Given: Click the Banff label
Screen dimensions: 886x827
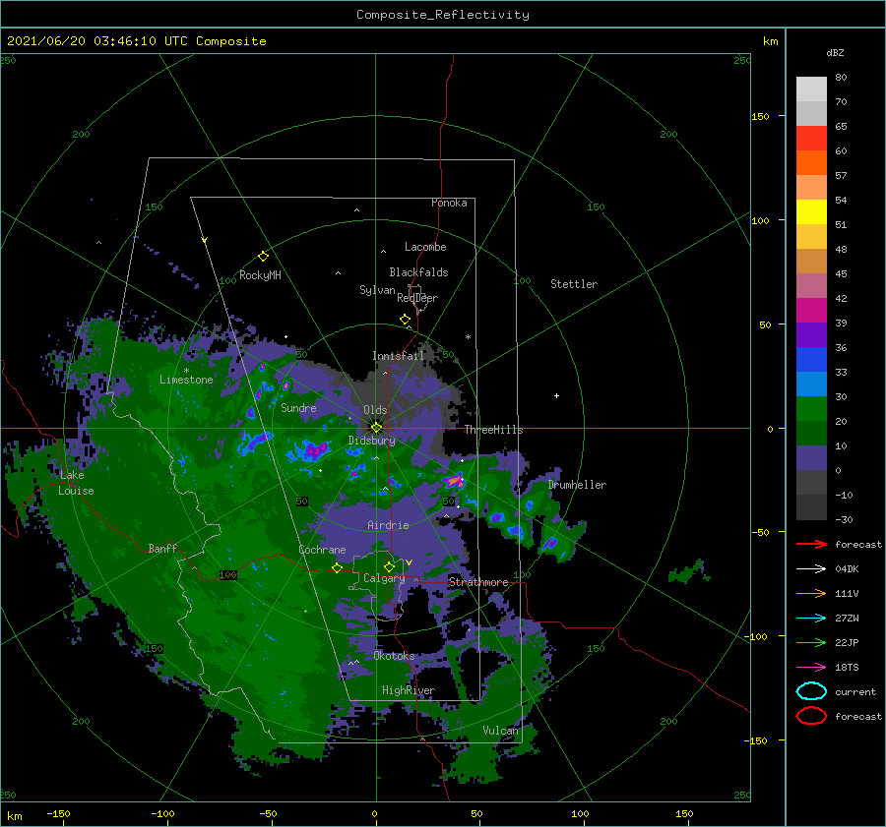Looking at the screenshot, I should [162, 548].
